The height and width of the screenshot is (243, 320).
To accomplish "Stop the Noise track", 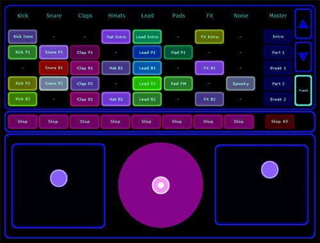I will [x=239, y=122].
